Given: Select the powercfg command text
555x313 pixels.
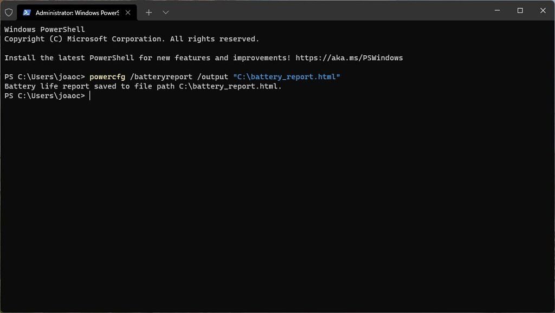Looking at the screenshot, I should [x=107, y=76].
